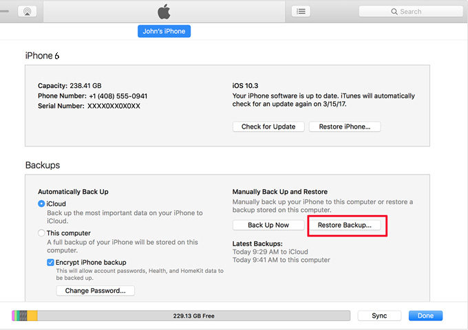Image resolution: width=468 pixels, height=330 pixels.
Task: Click the magnifier icon in Search
Action: pyautogui.click(x=394, y=12)
